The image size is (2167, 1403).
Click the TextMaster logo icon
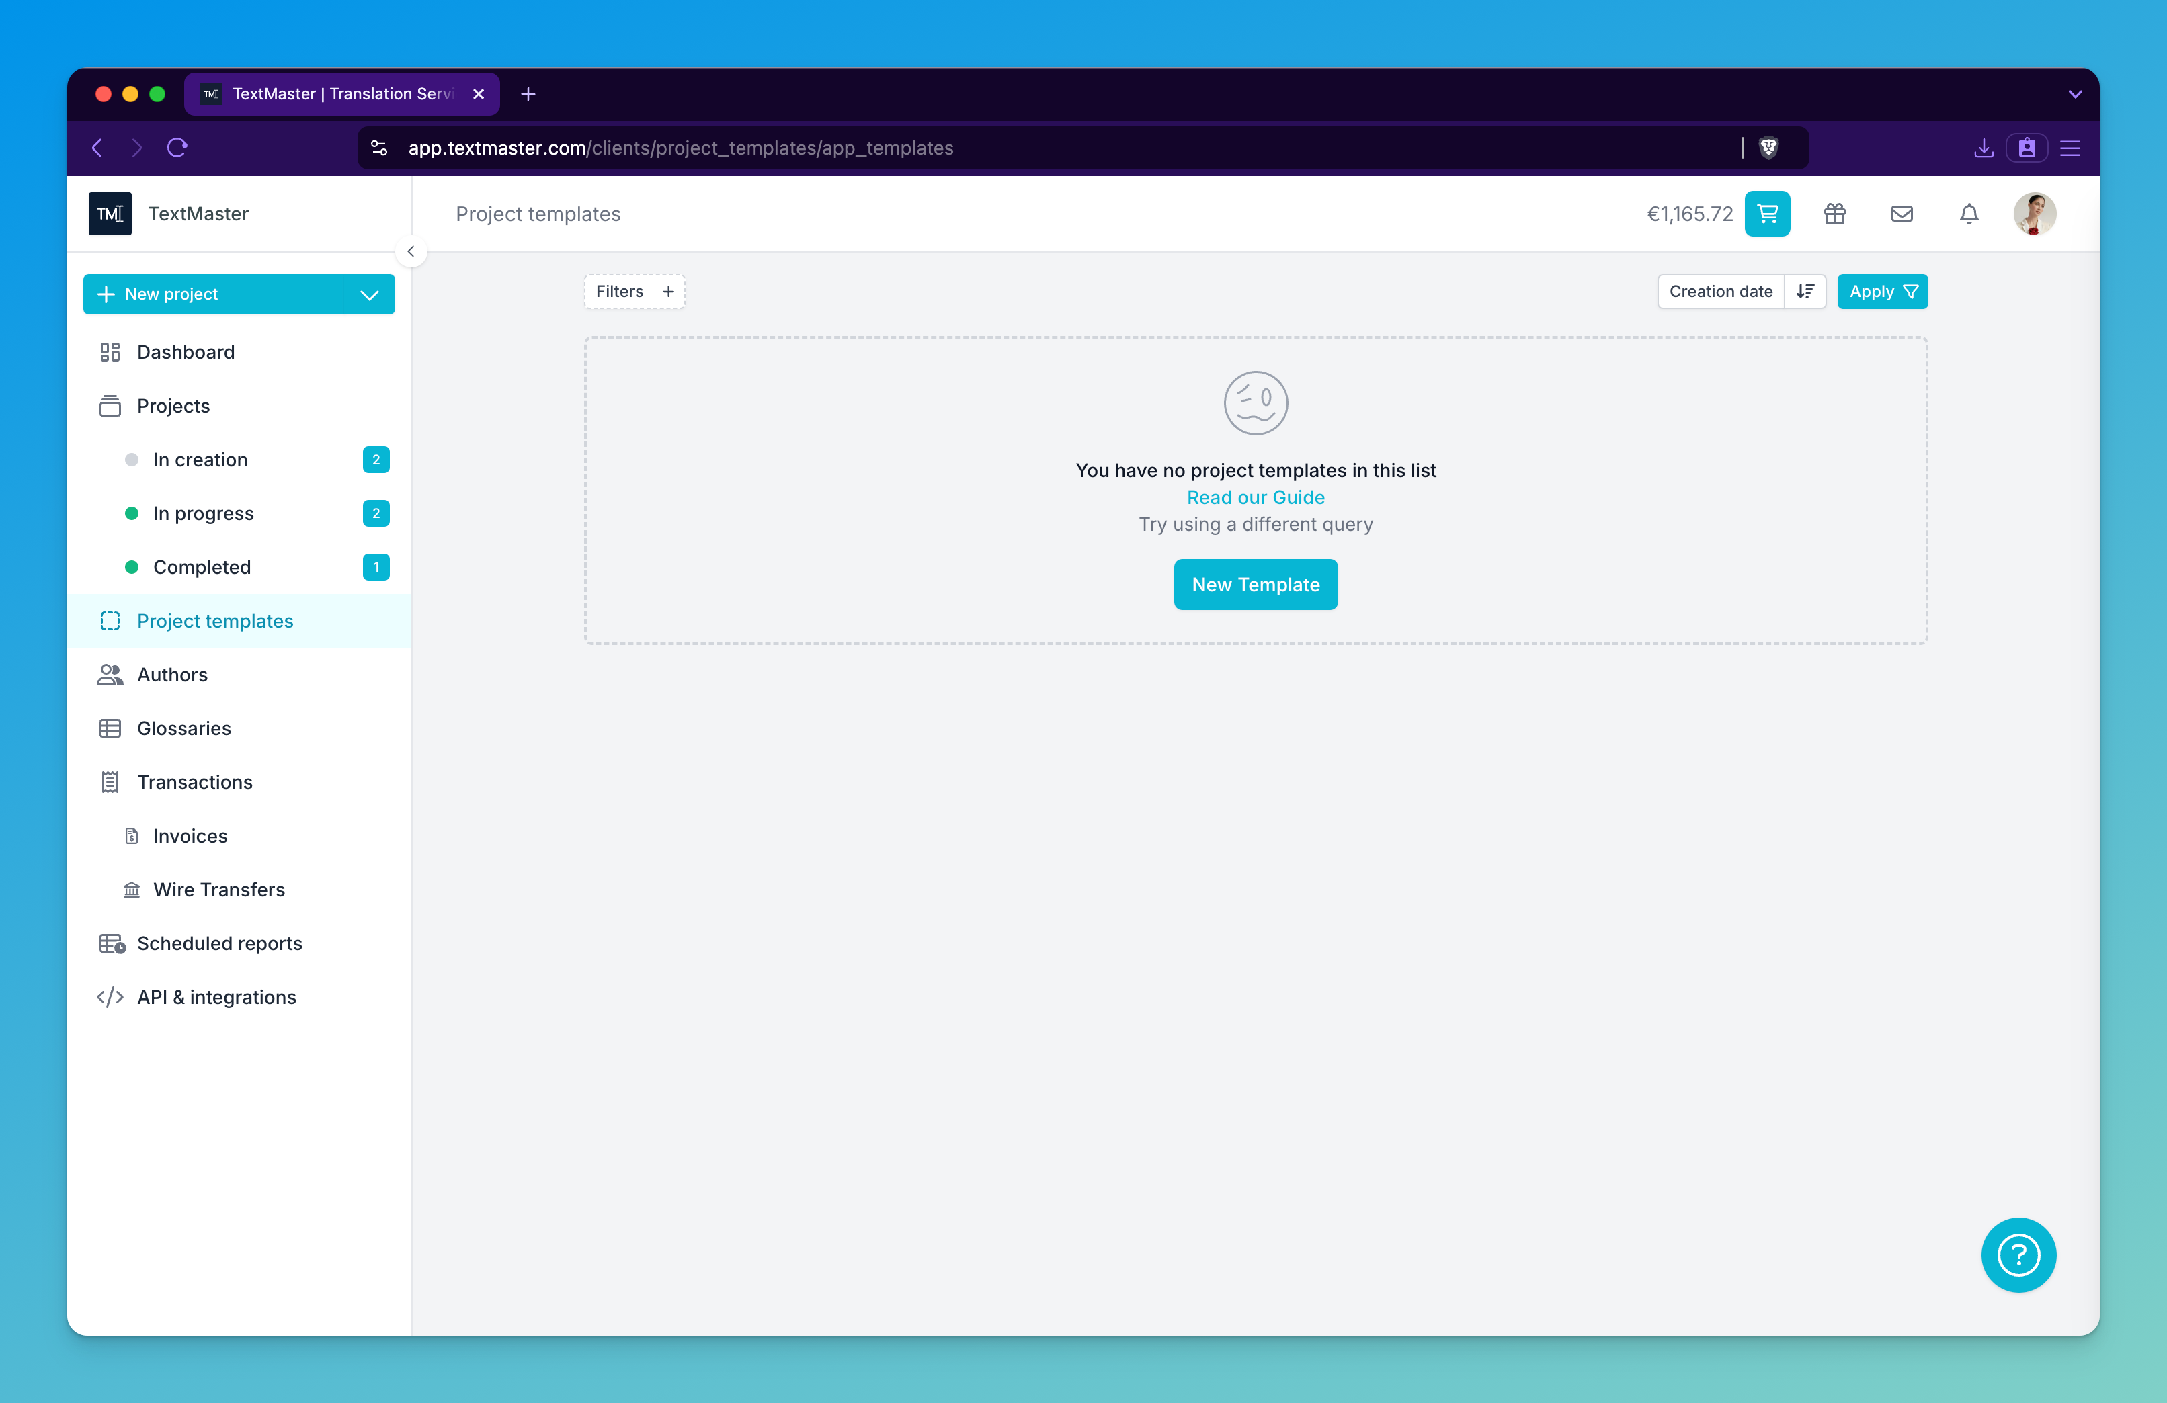click(110, 214)
